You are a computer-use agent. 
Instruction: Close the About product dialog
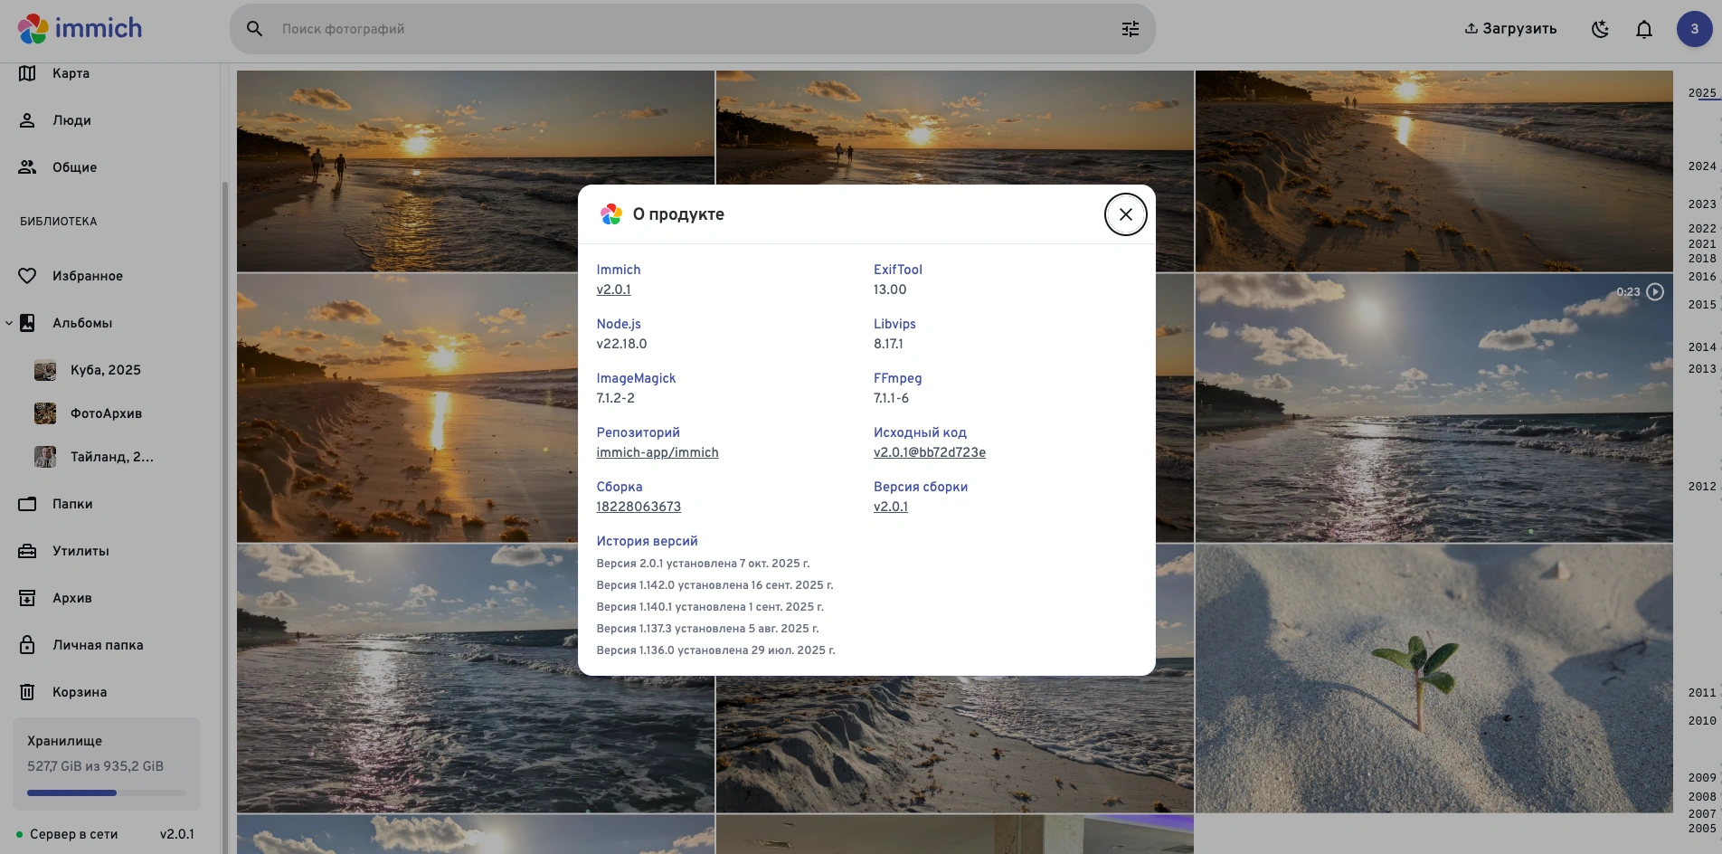coord(1125,214)
